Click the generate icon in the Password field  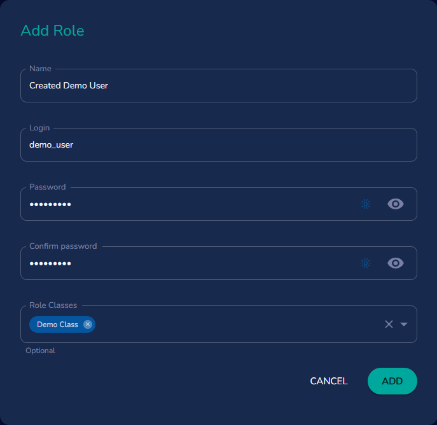[366, 204]
